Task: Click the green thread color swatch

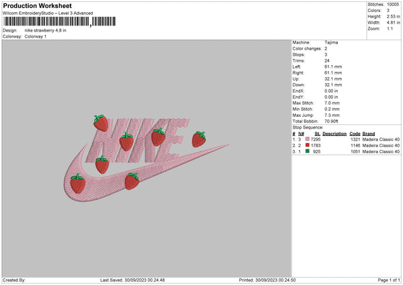Action: tap(308, 151)
